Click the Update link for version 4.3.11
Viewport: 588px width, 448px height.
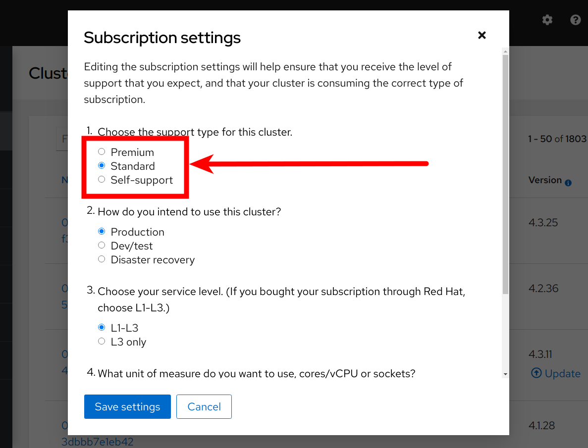click(561, 373)
